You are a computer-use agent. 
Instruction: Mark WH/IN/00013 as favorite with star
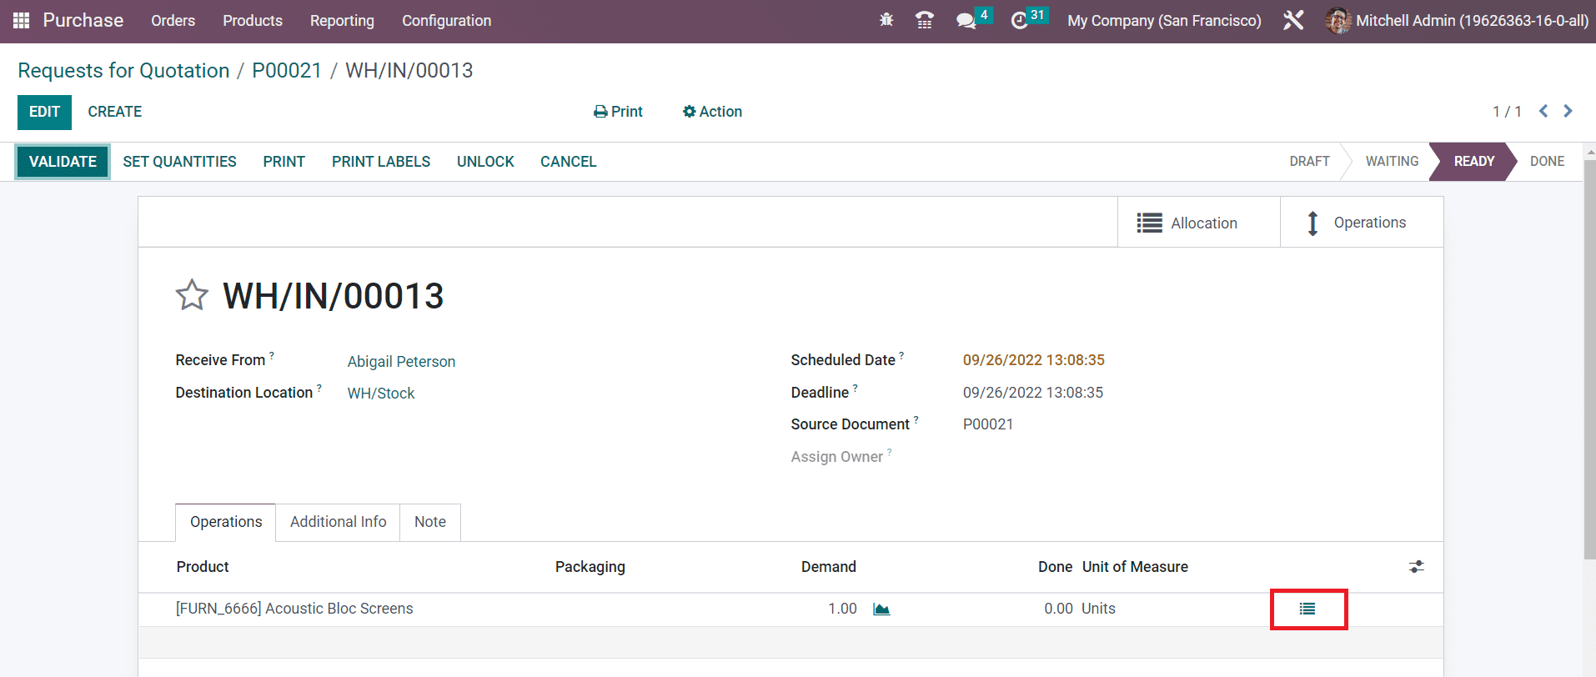pos(192,295)
